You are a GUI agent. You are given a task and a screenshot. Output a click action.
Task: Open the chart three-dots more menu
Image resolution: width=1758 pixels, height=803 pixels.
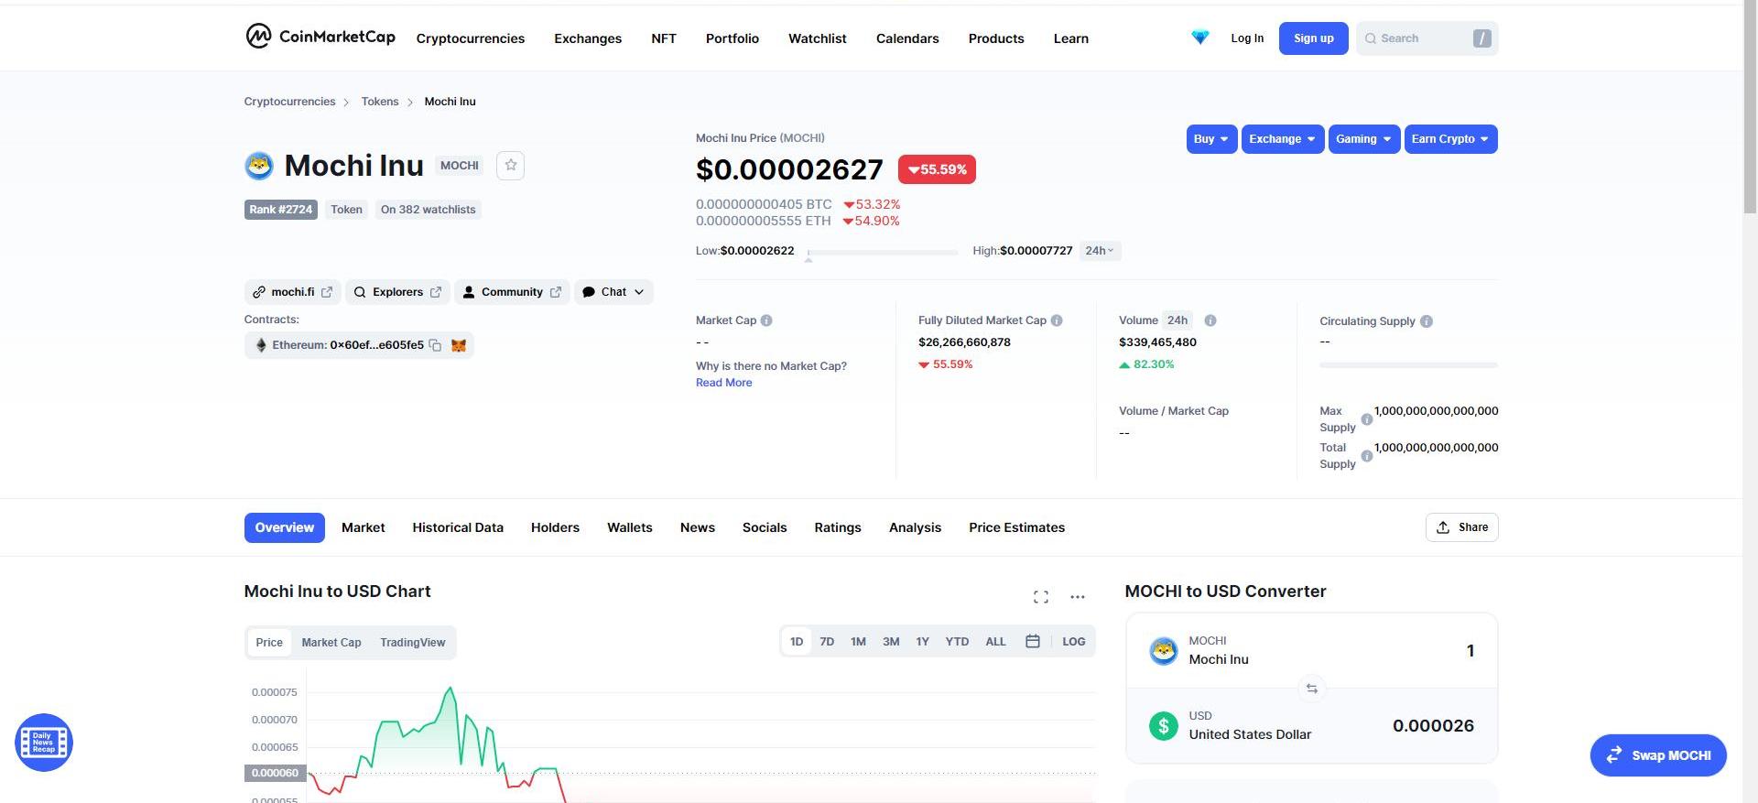pyautogui.click(x=1077, y=597)
